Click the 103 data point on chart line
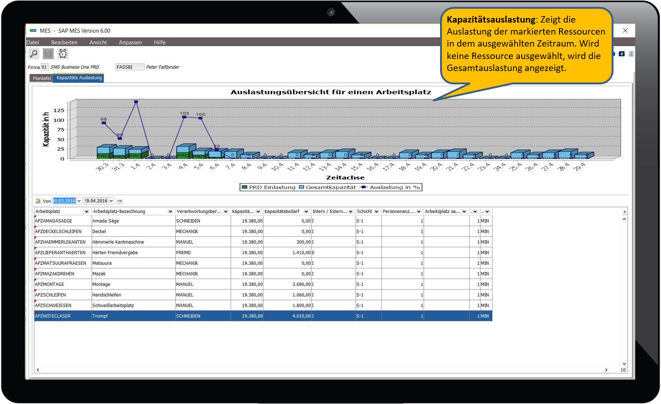661x404 pixels. (x=184, y=117)
